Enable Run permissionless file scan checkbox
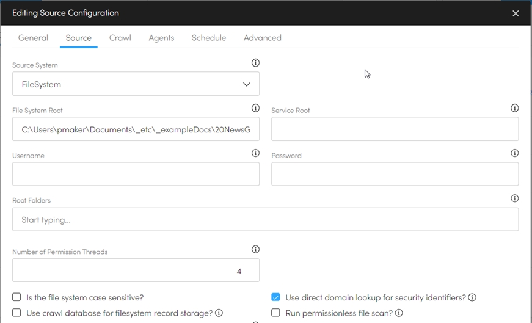The height and width of the screenshot is (323, 532). pyautogui.click(x=276, y=313)
